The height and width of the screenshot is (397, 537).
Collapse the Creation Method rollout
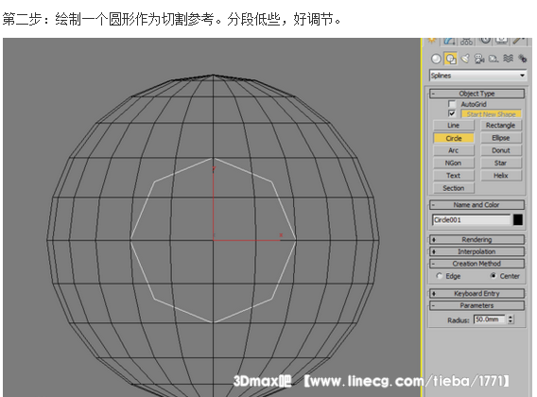[476, 264]
